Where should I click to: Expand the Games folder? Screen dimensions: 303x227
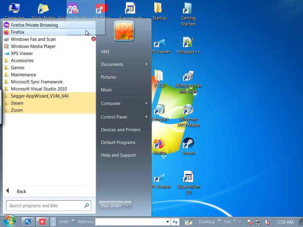click(49, 68)
